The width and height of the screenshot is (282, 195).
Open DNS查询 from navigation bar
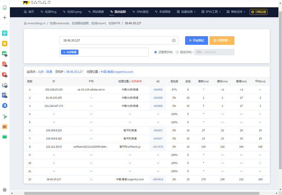(x=140, y=12)
